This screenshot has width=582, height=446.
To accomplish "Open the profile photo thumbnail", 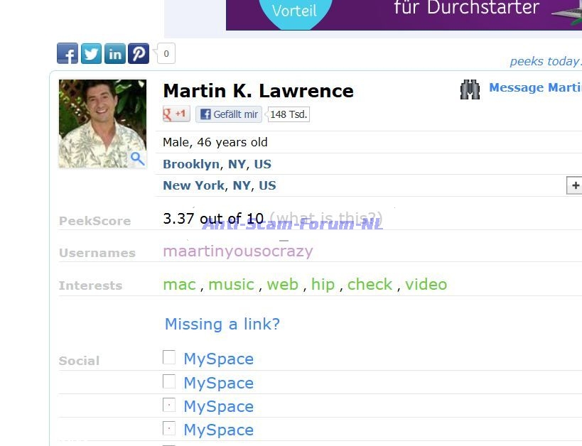I will (102, 123).
